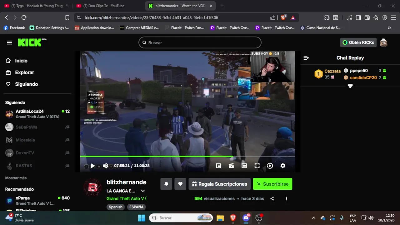Open the Grand Theft Auto V category link
This screenshot has width=400, height=225.
(126, 198)
